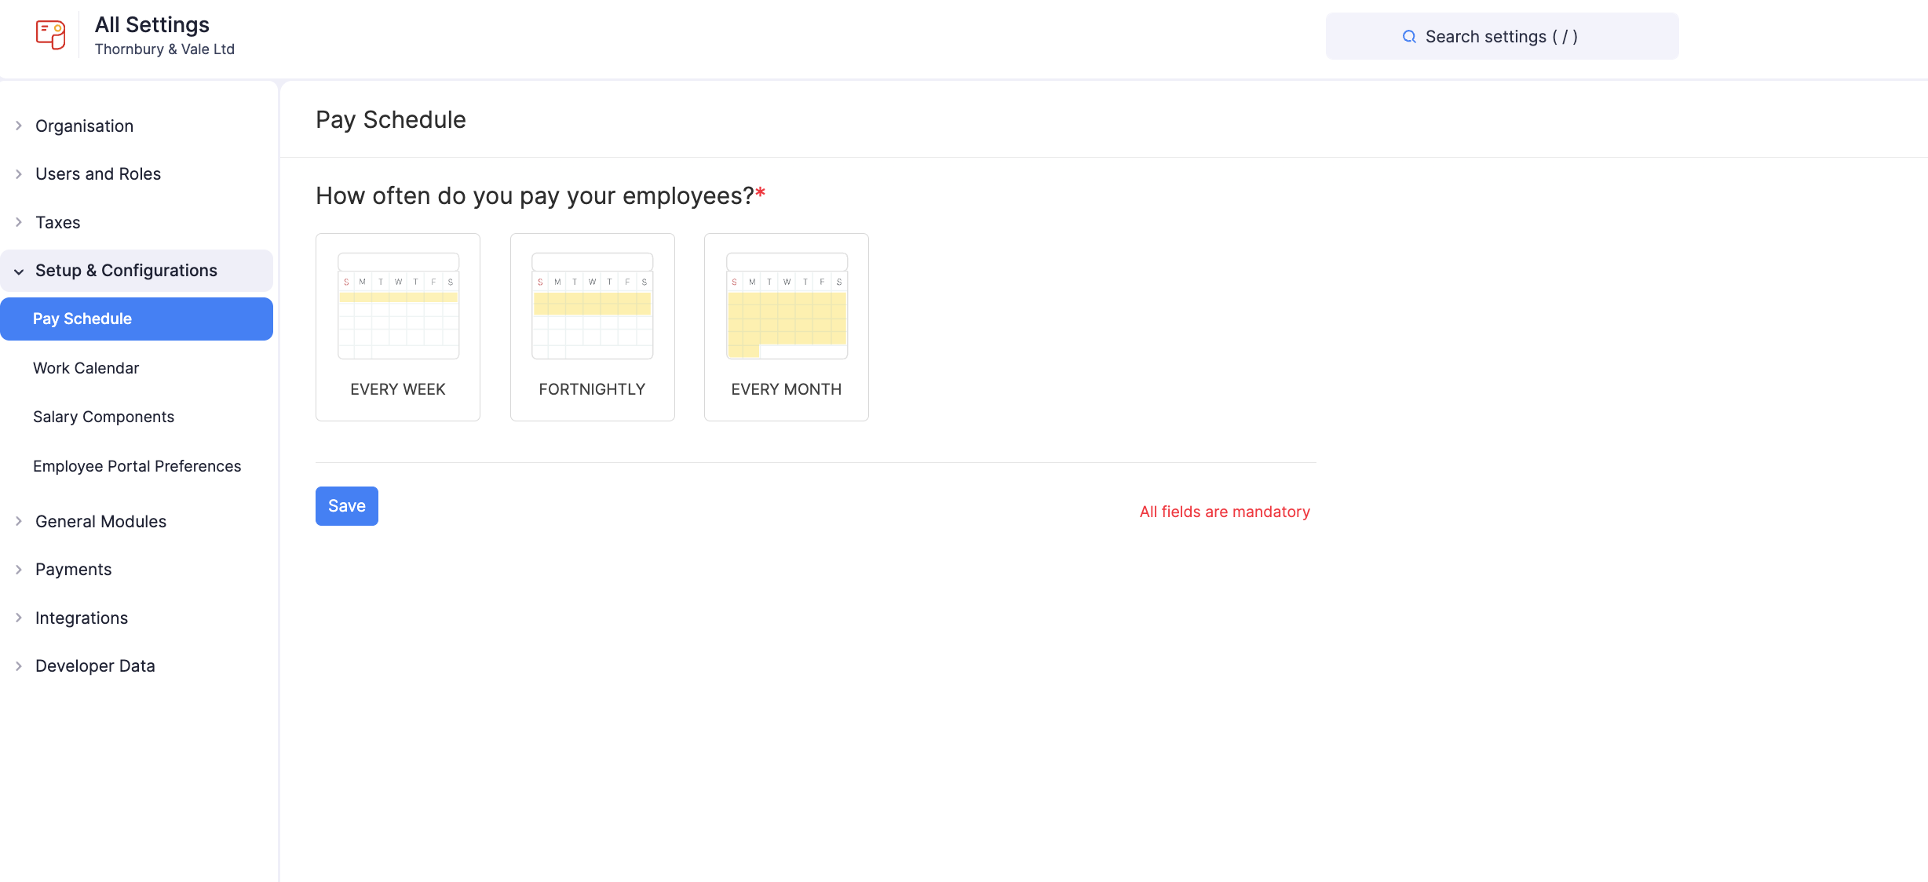Open Employee Portal Preferences
Screen dimensions: 1928x882
[137, 466]
